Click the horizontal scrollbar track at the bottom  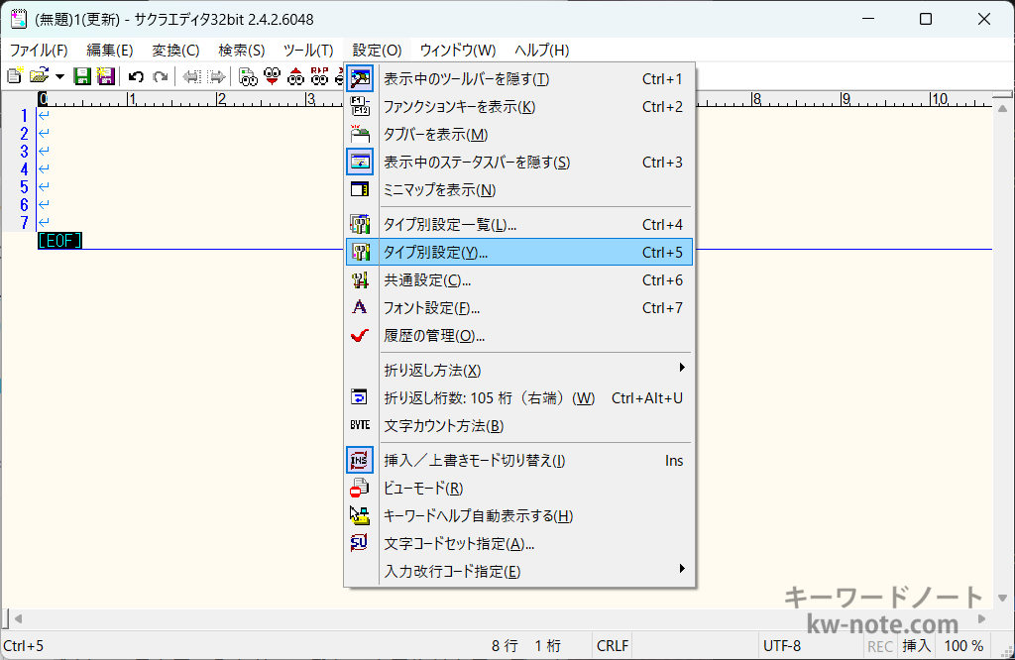(x=496, y=618)
